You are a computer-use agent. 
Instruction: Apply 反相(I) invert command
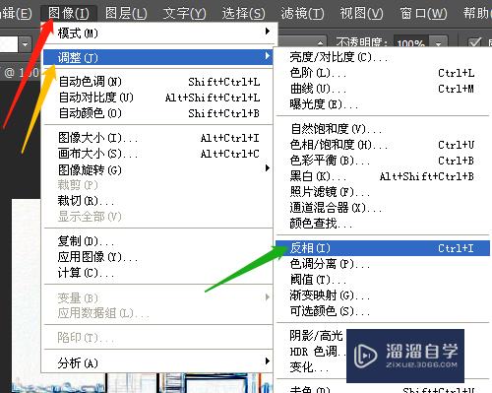(x=383, y=248)
